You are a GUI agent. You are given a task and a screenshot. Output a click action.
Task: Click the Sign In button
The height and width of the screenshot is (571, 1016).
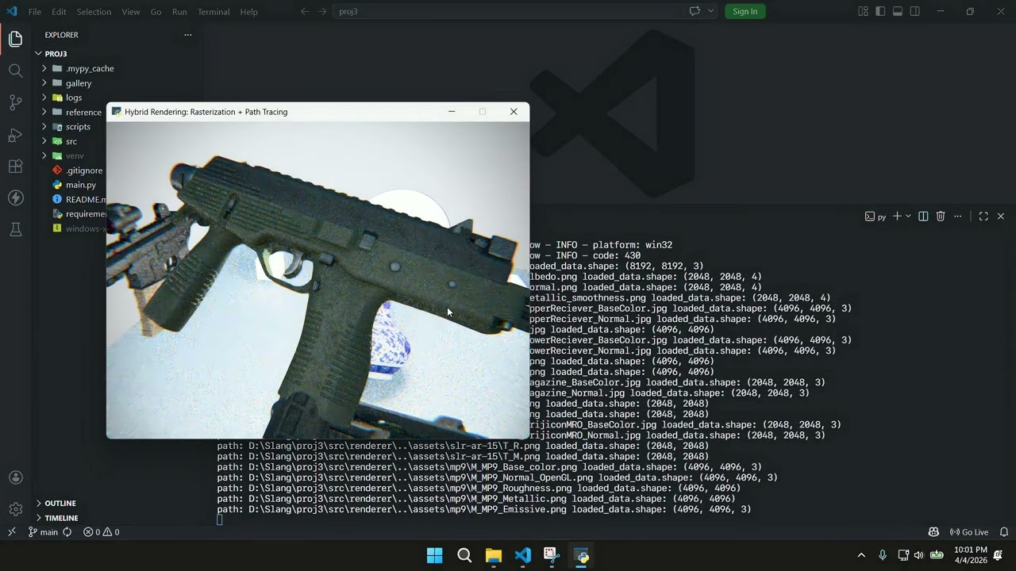(745, 11)
